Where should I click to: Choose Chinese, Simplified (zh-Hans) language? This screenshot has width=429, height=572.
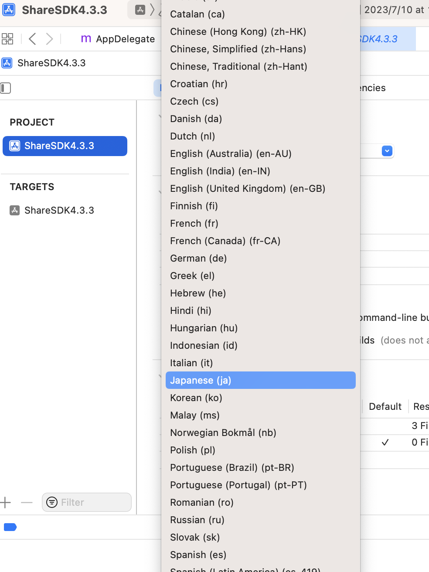pyautogui.click(x=238, y=49)
